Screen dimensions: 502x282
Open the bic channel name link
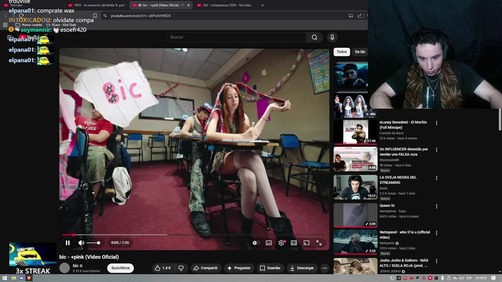(x=75, y=266)
